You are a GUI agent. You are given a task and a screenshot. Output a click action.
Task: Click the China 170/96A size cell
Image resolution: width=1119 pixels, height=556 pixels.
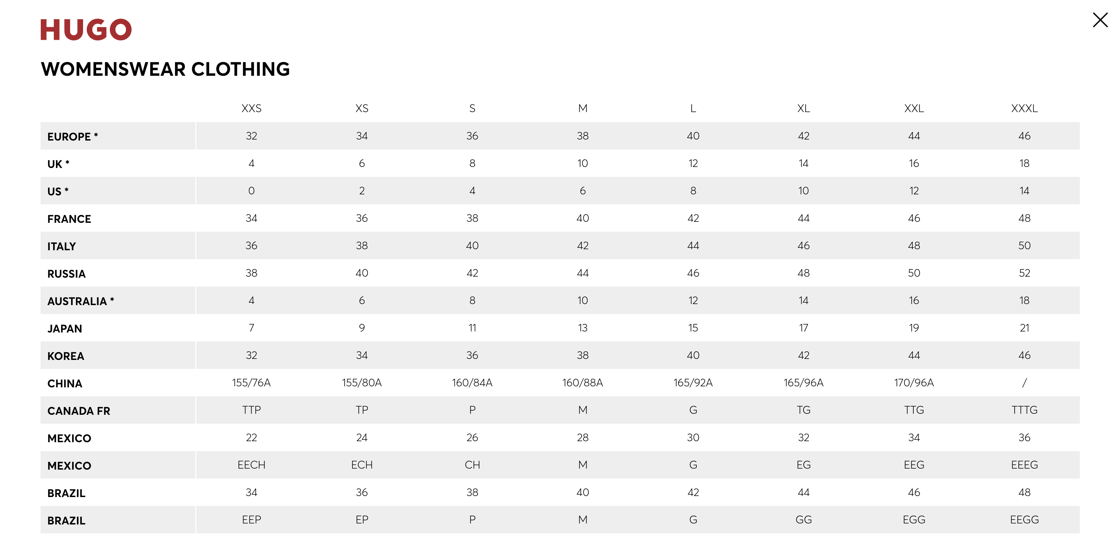[913, 383]
